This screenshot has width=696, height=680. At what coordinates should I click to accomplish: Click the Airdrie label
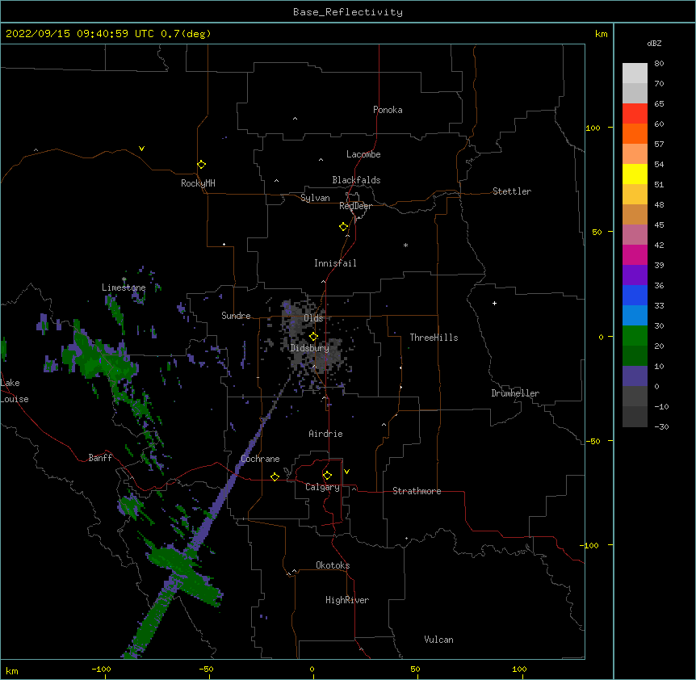pyautogui.click(x=325, y=434)
